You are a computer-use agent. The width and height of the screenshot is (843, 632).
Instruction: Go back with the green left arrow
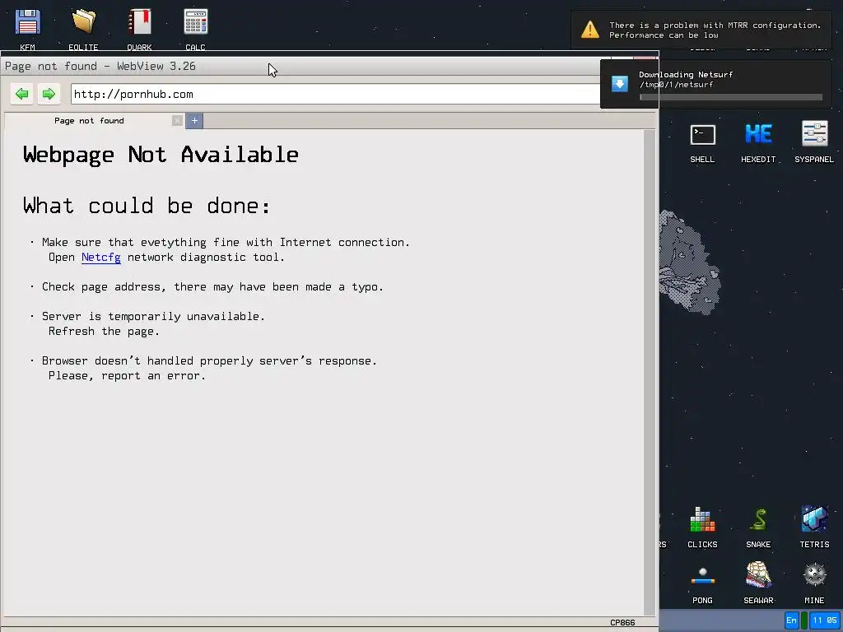[21, 94]
